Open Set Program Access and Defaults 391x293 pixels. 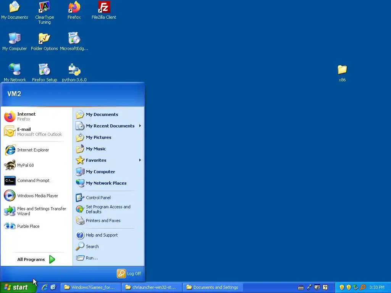tap(109, 209)
